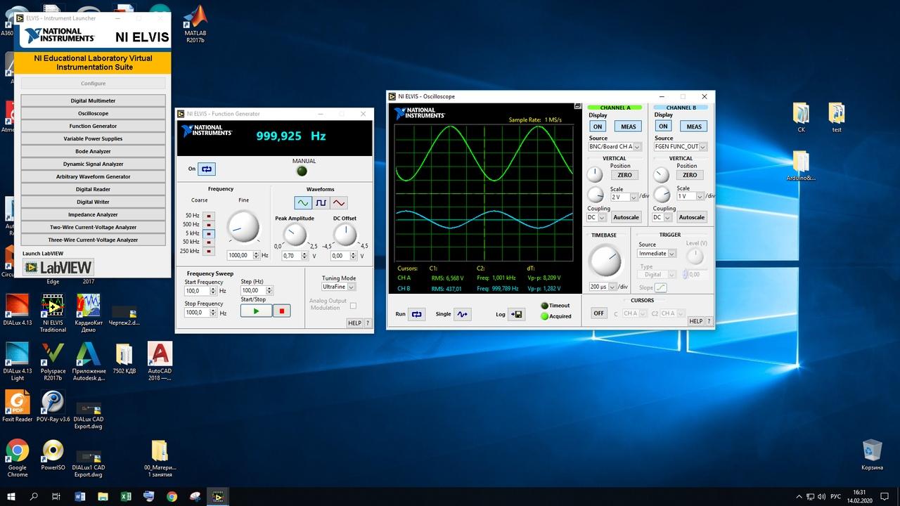The image size is (900, 506).
Task: Launch the Bode Analyzer instrument
Action: coord(93,151)
